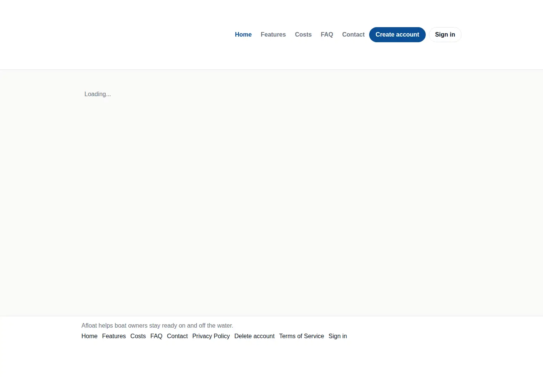Go to Features in the header menu
Viewport: 543px width, 377px height.
273,35
